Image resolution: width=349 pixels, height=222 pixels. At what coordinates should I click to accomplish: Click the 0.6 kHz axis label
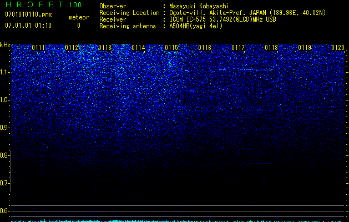pos(4,211)
